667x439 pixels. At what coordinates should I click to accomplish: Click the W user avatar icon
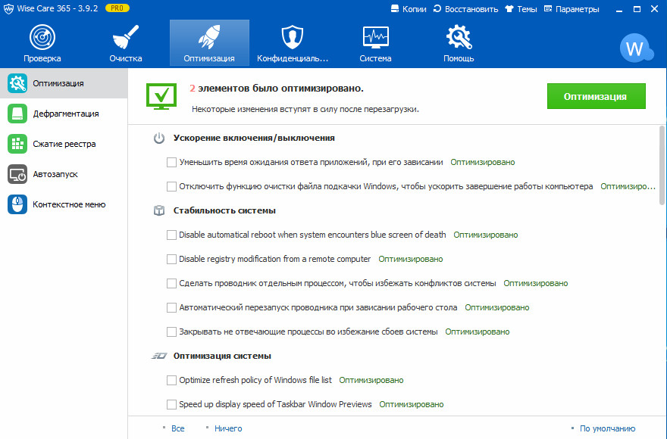(x=636, y=48)
